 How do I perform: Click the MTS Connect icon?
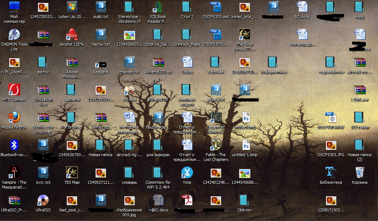14,90
